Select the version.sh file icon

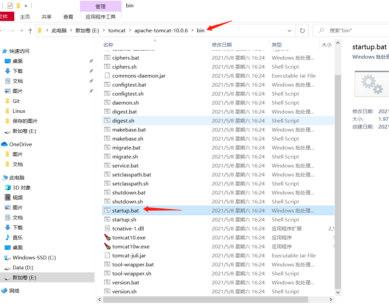(107, 291)
